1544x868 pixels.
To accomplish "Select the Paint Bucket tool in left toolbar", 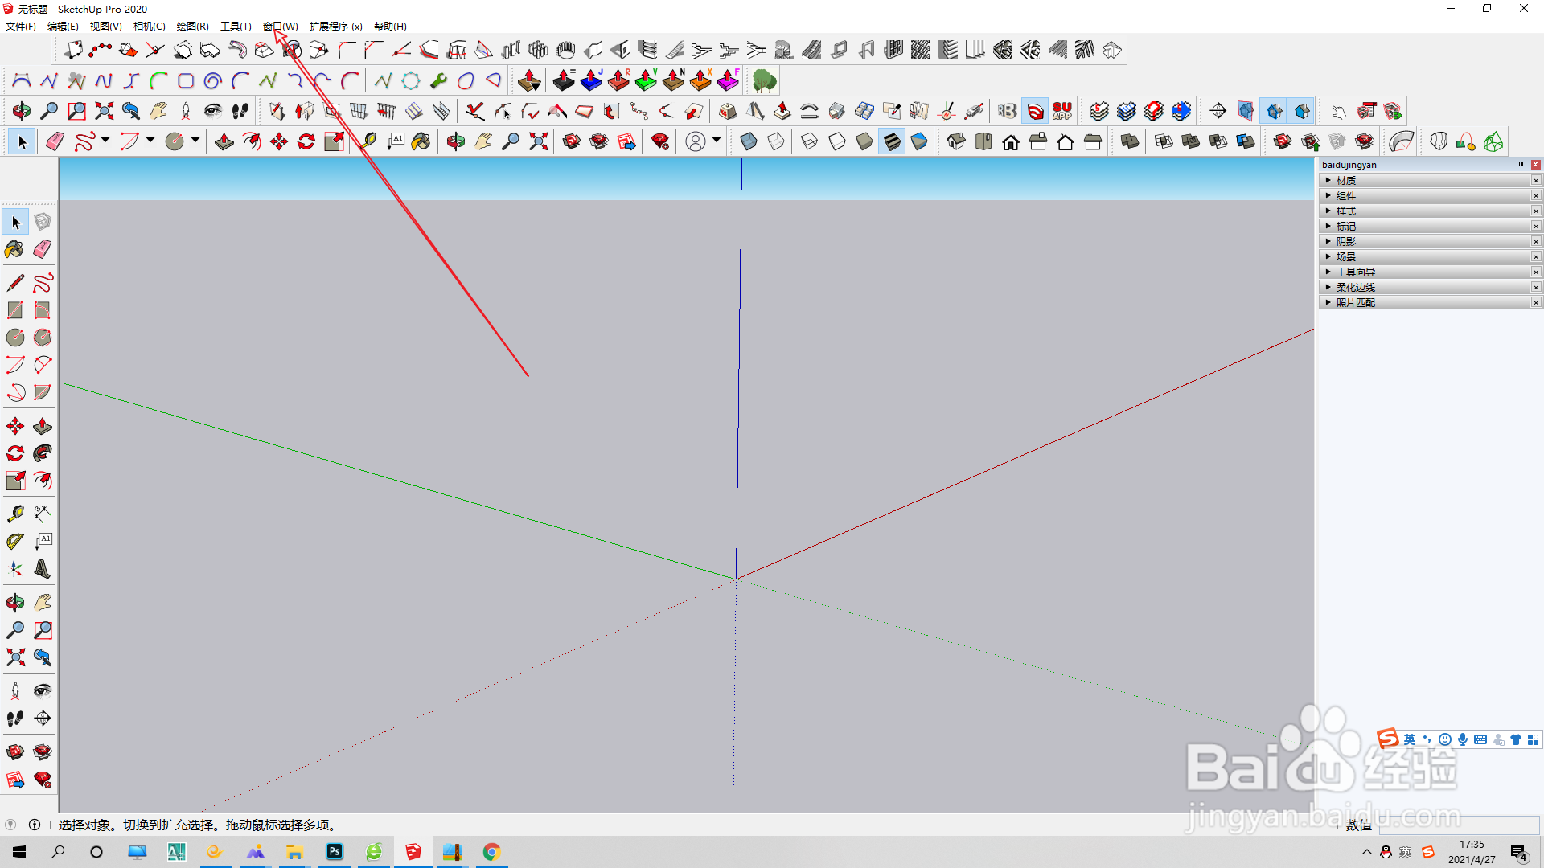I will pos(14,249).
